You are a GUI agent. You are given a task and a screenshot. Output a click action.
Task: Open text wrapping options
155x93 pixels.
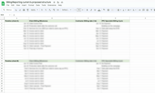click(129, 10)
